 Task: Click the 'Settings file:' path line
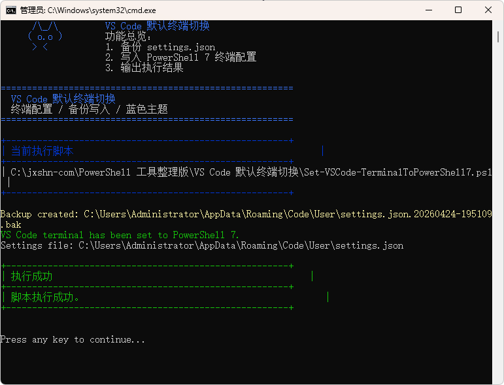[x=202, y=245]
